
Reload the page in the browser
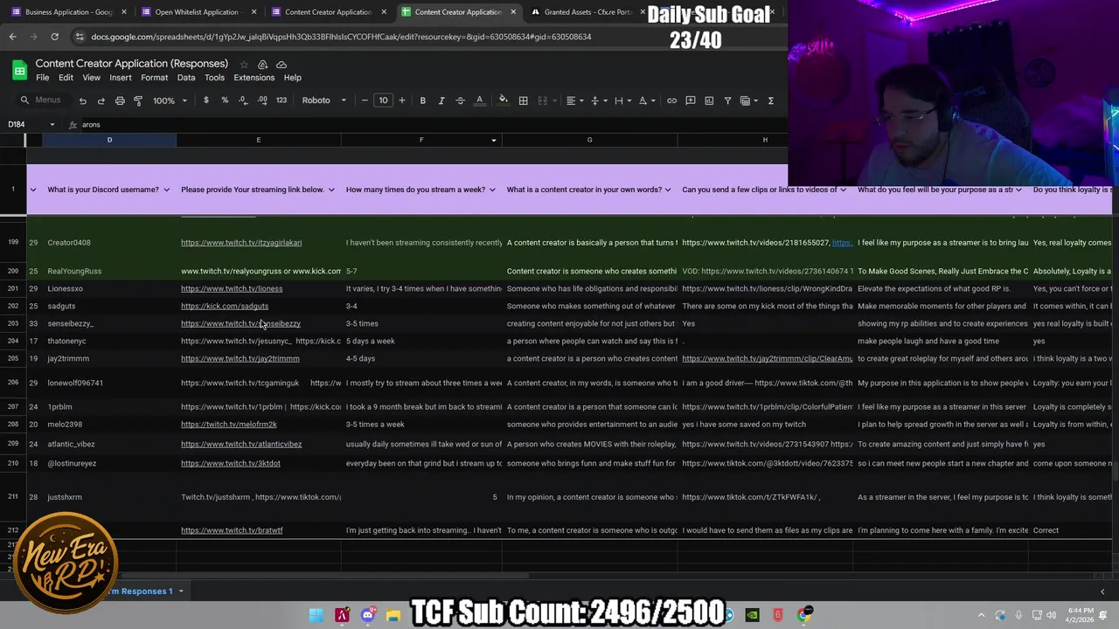click(54, 37)
